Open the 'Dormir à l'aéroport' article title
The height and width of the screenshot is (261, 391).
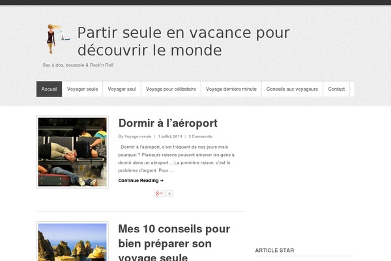click(x=168, y=123)
